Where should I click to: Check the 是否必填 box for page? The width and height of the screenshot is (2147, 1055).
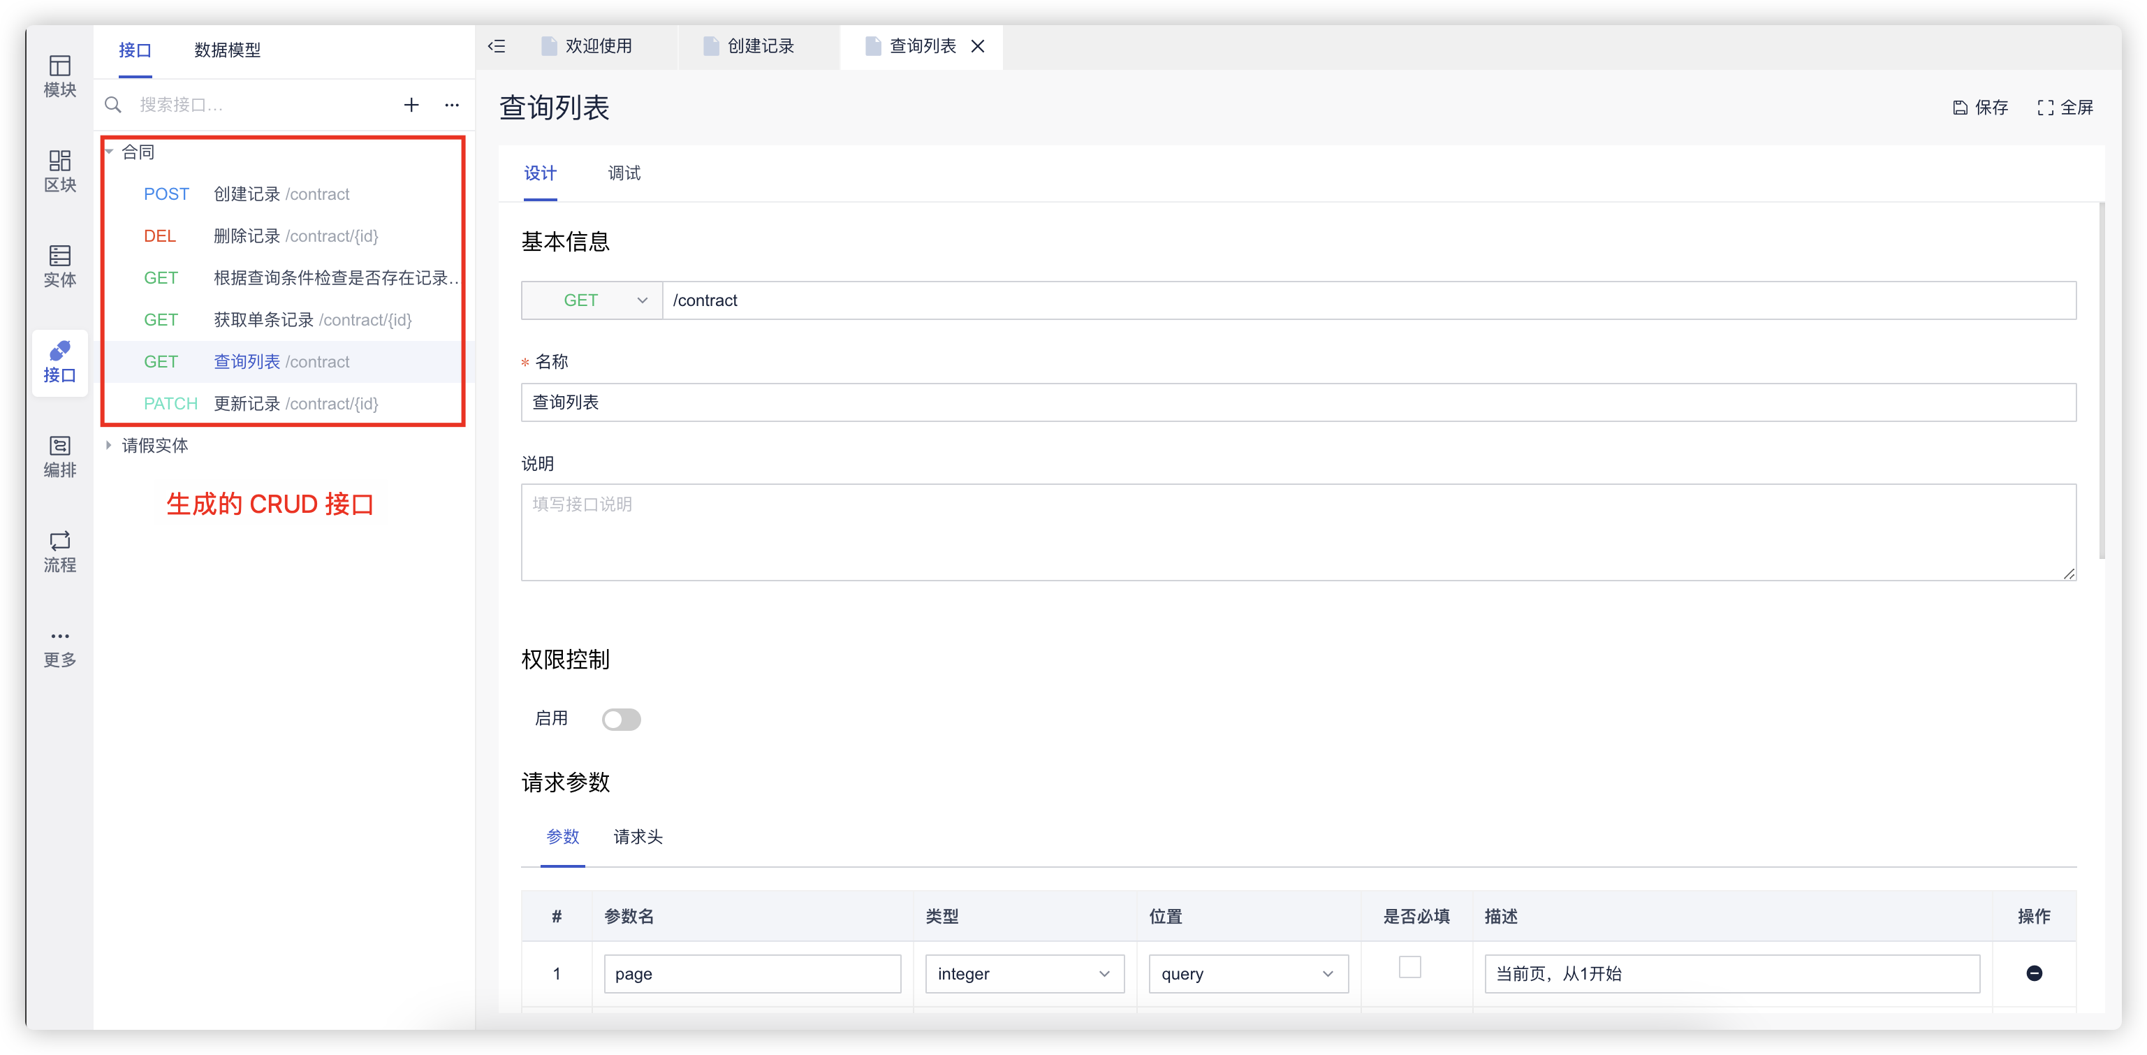[x=1409, y=968]
